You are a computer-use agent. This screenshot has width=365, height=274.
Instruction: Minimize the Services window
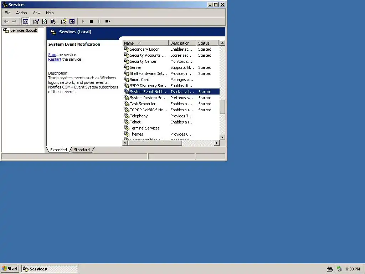[x=210, y=4]
